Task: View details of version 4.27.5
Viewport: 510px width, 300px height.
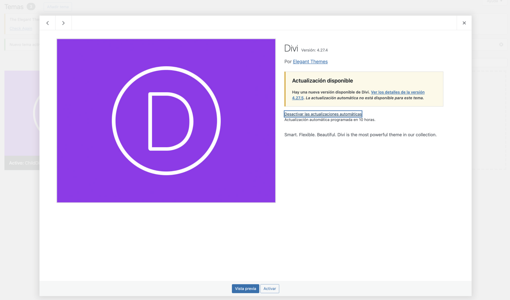Action: click(398, 92)
